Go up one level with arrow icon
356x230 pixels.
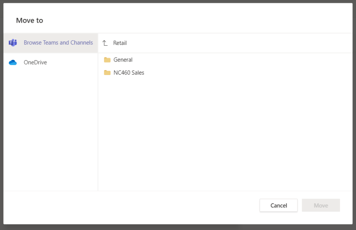(x=105, y=43)
